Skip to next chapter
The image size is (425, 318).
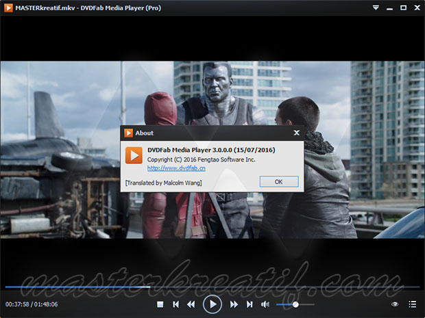(x=250, y=304)
